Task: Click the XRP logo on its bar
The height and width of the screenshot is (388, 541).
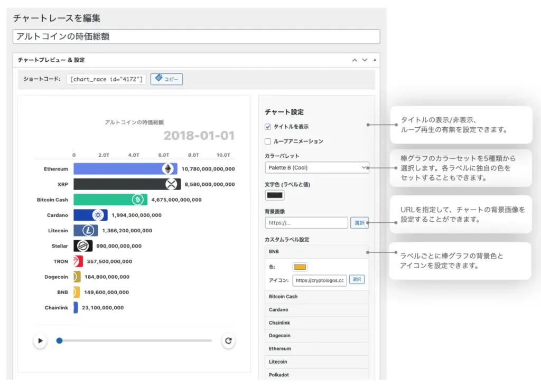Action: (x=172, y=184)
